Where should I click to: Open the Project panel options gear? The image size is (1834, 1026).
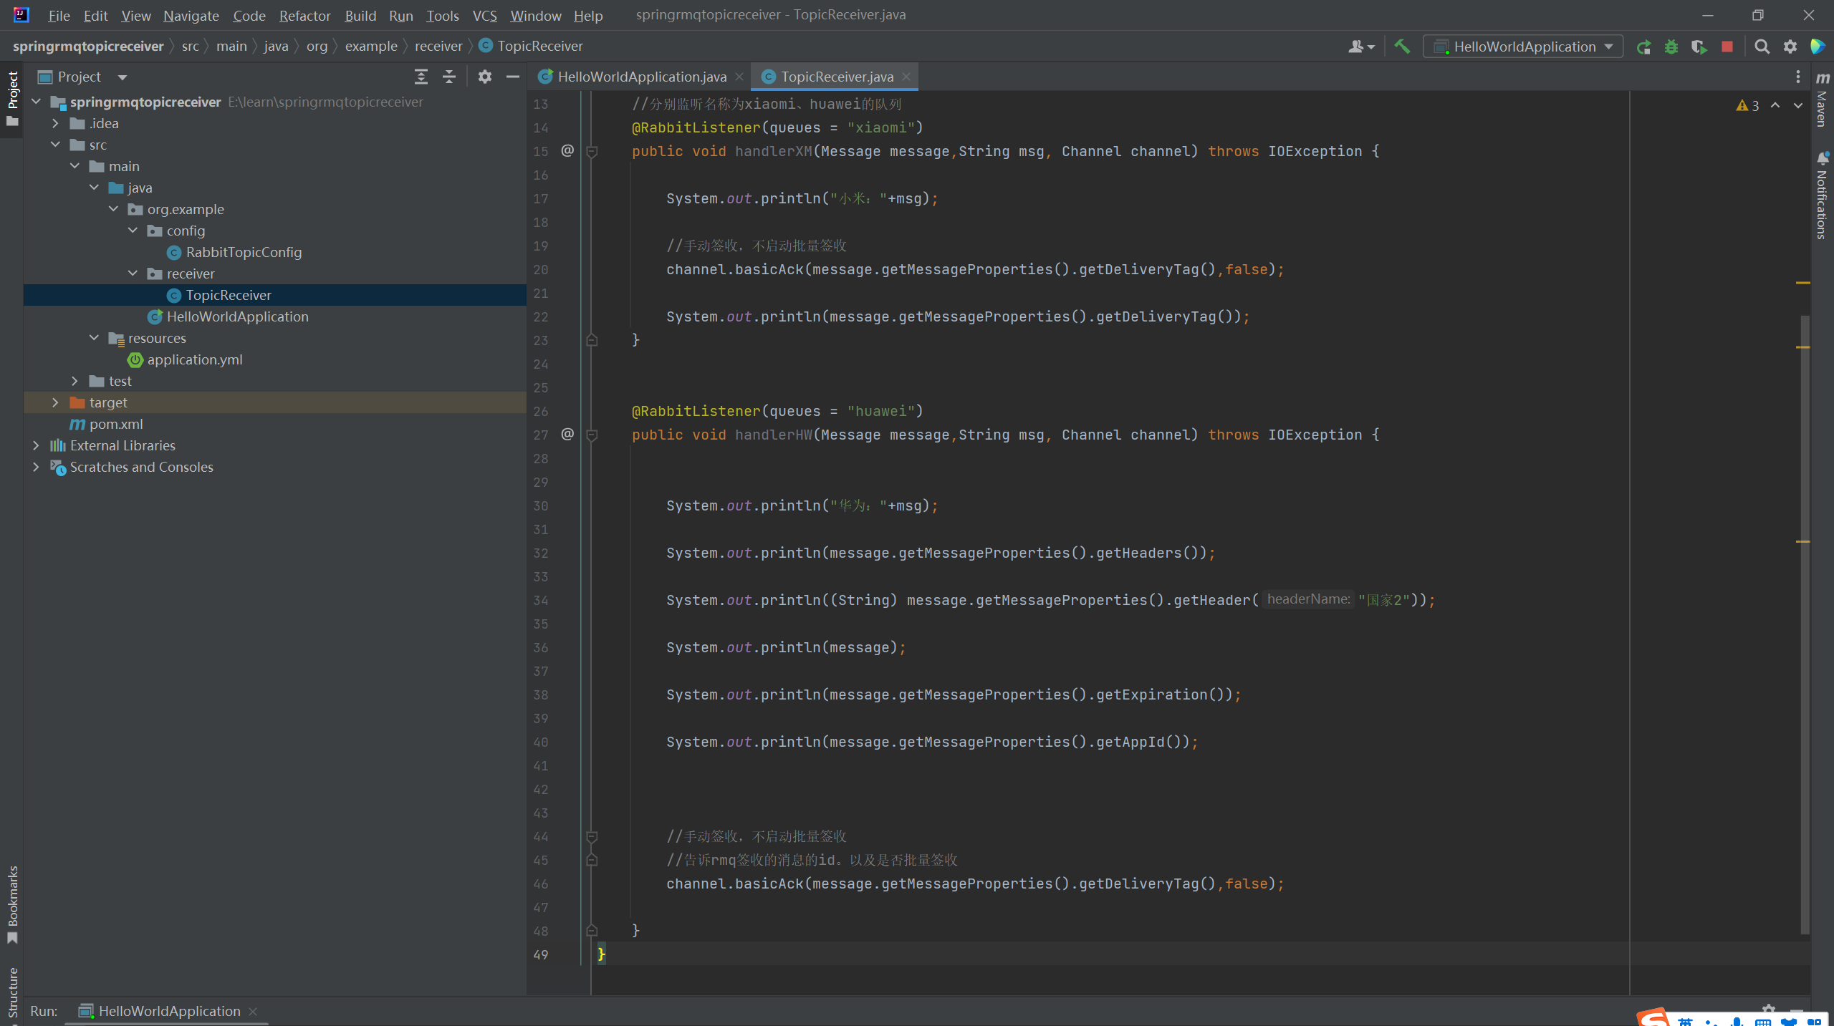485,77
